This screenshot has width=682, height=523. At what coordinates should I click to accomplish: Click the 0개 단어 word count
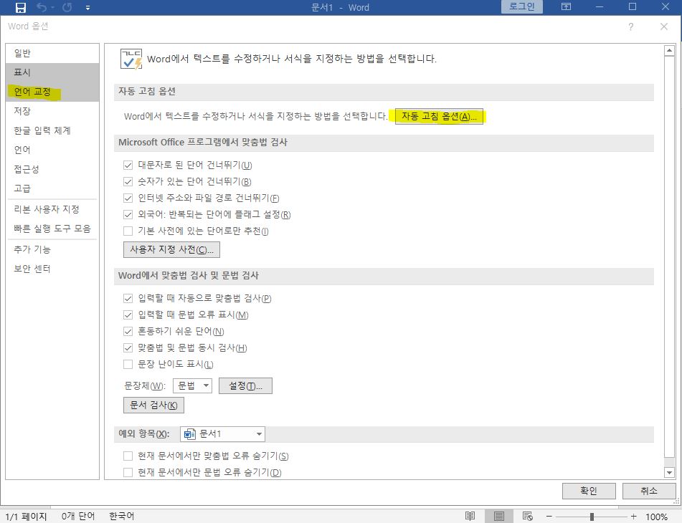pyautogui.click(x=78, y=516)
